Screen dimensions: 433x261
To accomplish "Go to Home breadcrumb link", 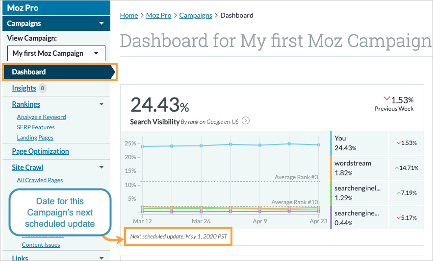I will 129,15.
